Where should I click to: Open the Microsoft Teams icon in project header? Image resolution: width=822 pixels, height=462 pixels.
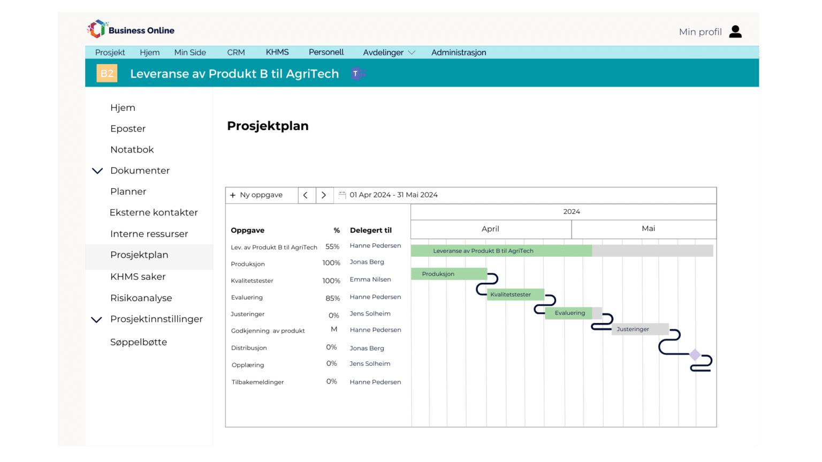[357, 74]
